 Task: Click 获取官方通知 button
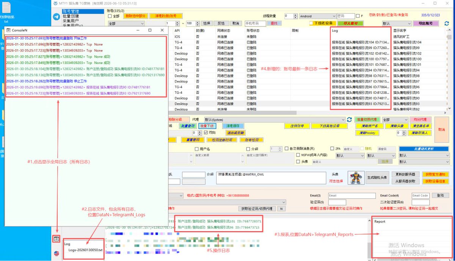point(435,174)
